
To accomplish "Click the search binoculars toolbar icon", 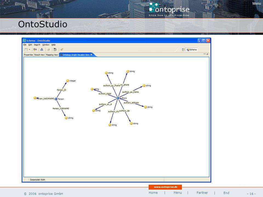I will pos(35,50).
